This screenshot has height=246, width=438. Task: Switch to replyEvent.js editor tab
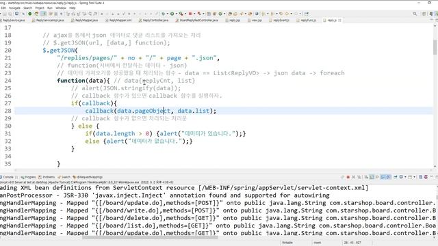(x=279, y=20)
